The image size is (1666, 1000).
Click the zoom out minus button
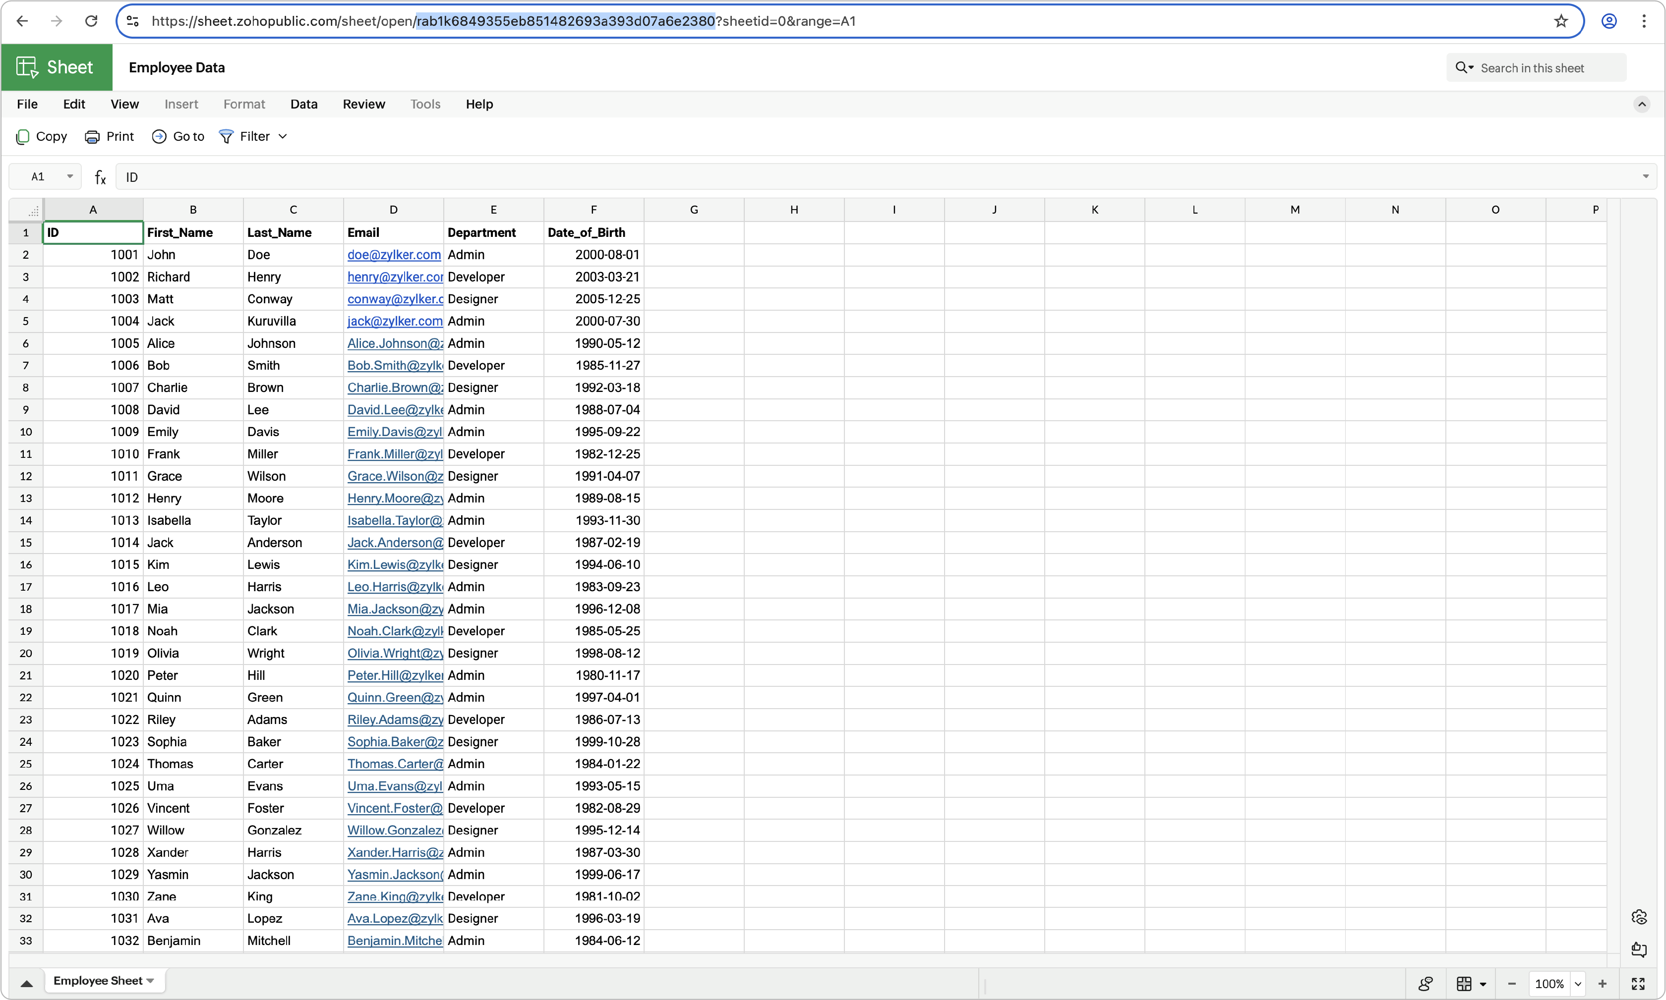[1512, 984]
